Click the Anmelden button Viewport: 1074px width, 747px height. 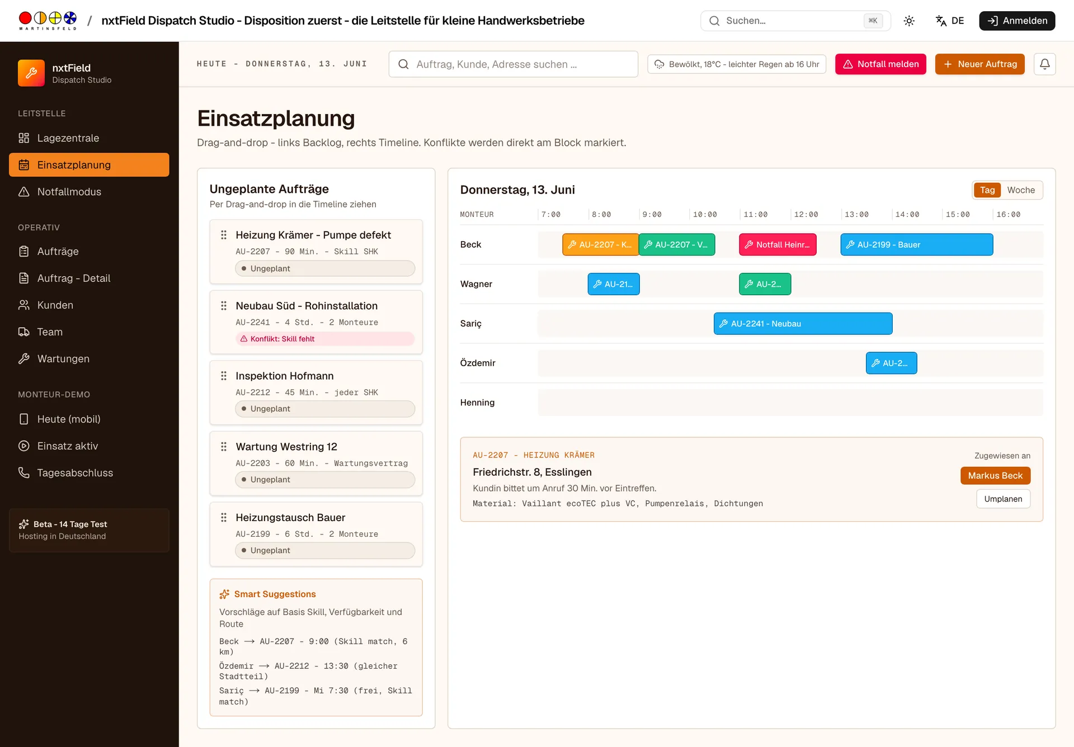1017,21
